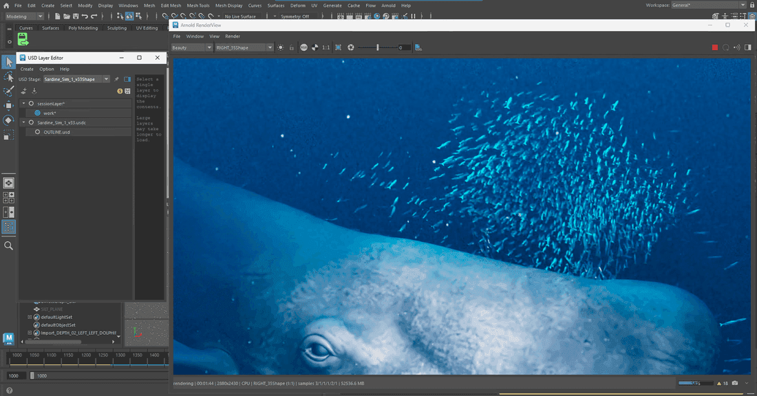Screen dimensions: 757x396
Task: Open the Mesh Tools menu
Action: point(198,5)
